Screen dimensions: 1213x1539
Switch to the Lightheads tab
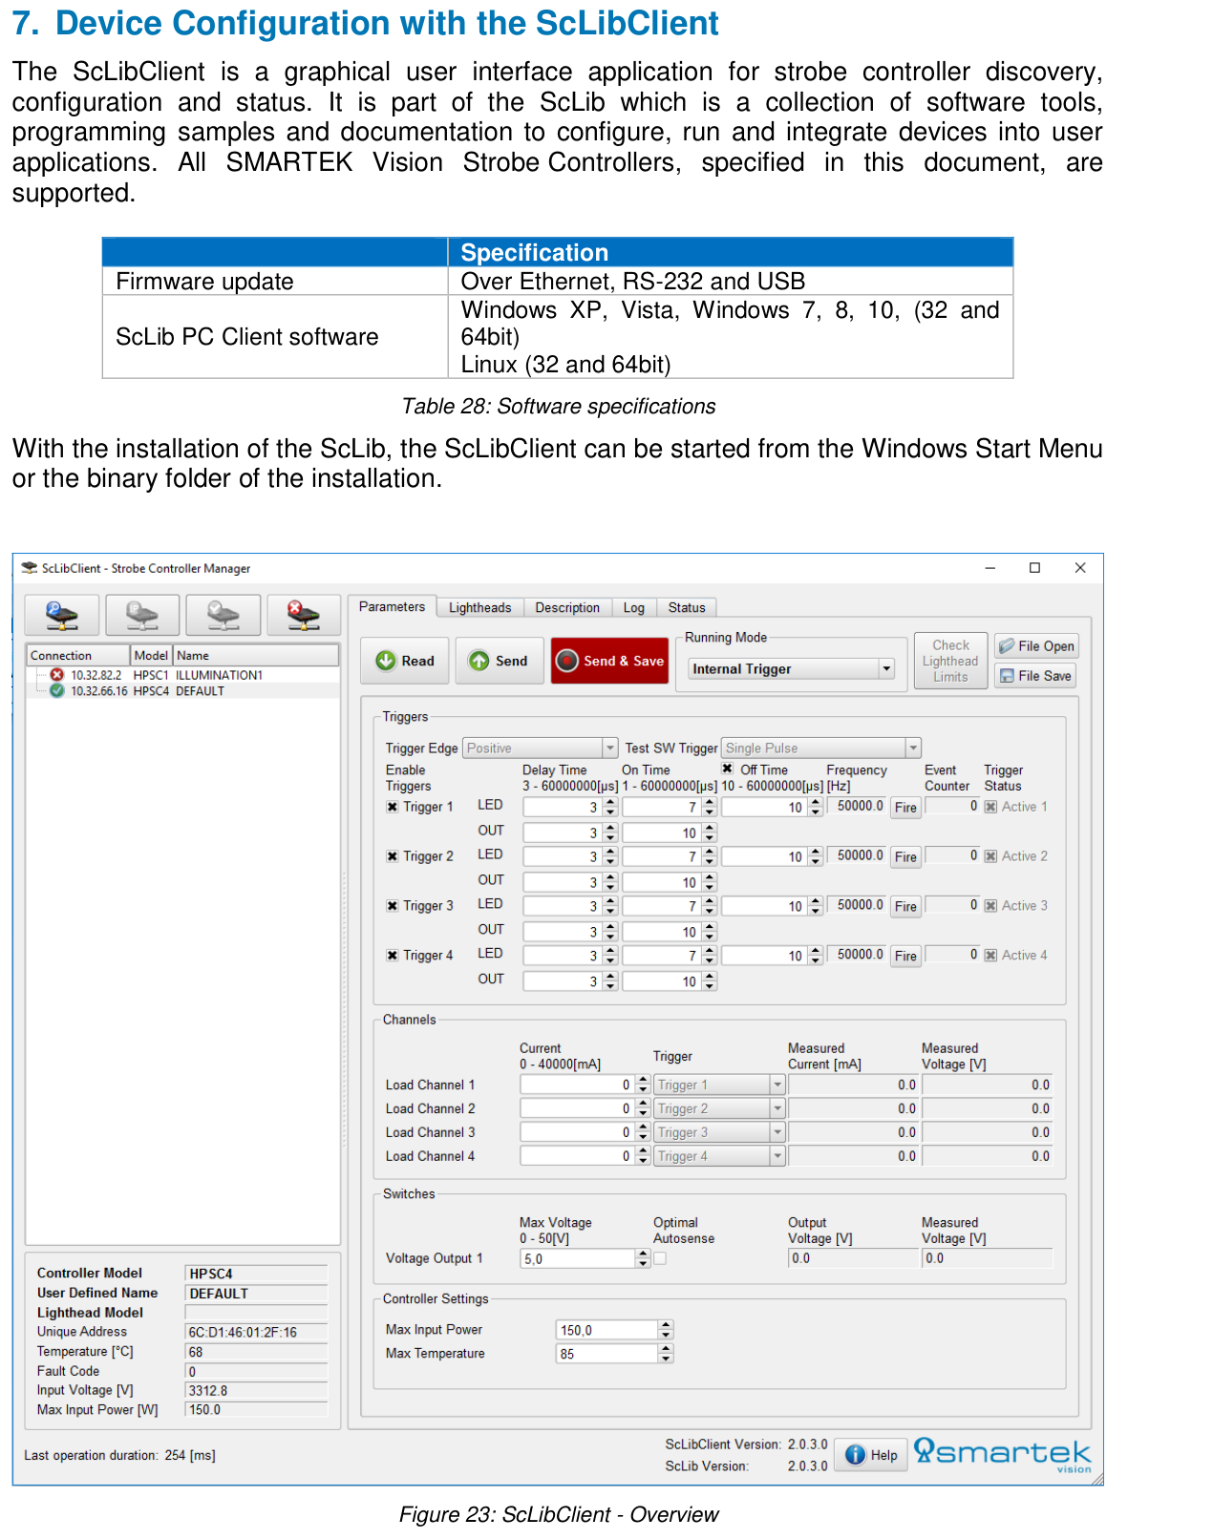click(x=480, y=608)
